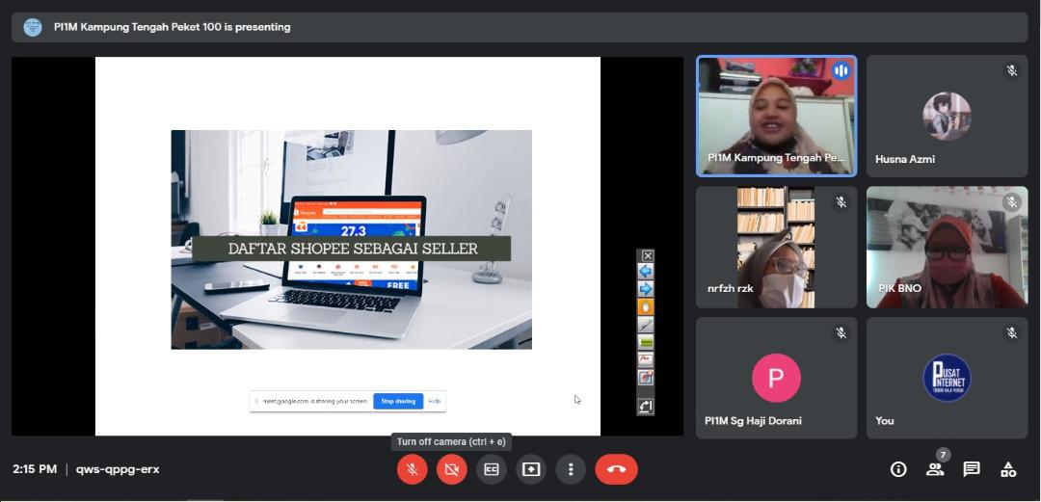Click muted mic icon on Husna Azmi tile
Viewport: 1041px width, 502px height.
(1011, 70)
